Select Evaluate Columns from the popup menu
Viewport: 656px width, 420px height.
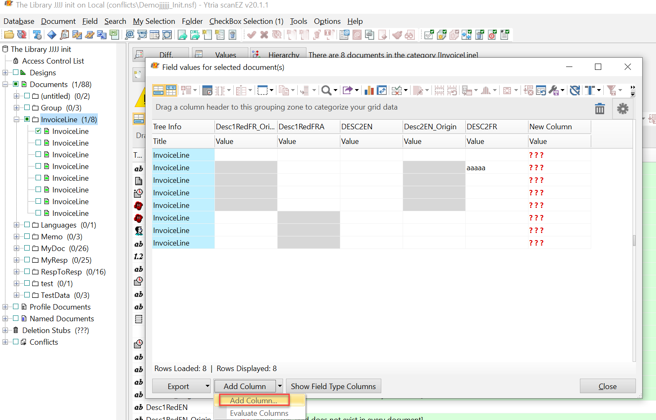259,413
